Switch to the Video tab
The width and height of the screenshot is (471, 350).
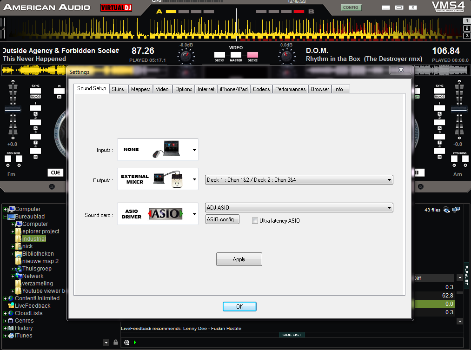162,89
